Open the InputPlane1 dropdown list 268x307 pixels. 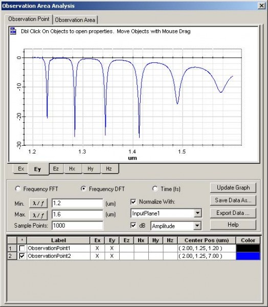point(197,213)
